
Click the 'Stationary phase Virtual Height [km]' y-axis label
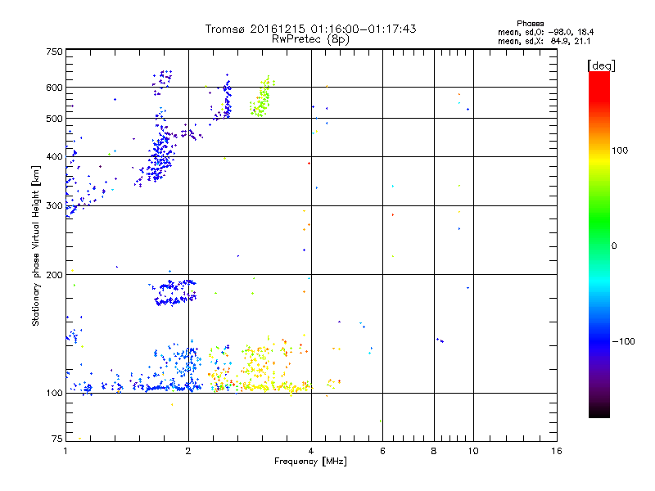coord(36,246)
